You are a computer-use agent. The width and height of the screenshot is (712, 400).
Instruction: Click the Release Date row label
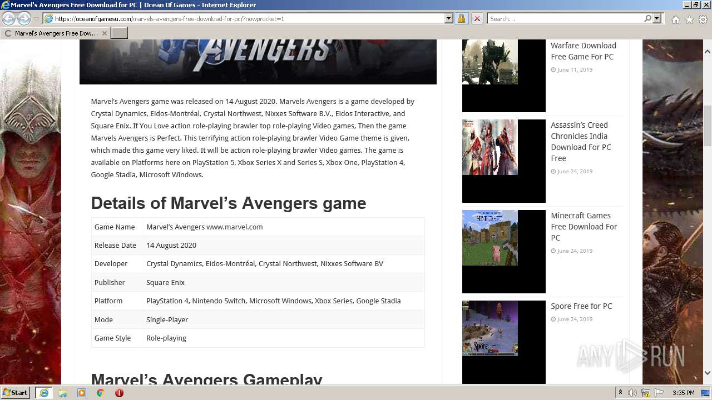pyautogui.click(x=115, y=245)
